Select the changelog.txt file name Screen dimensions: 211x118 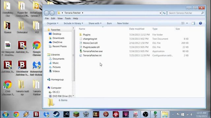coord(90,39)
